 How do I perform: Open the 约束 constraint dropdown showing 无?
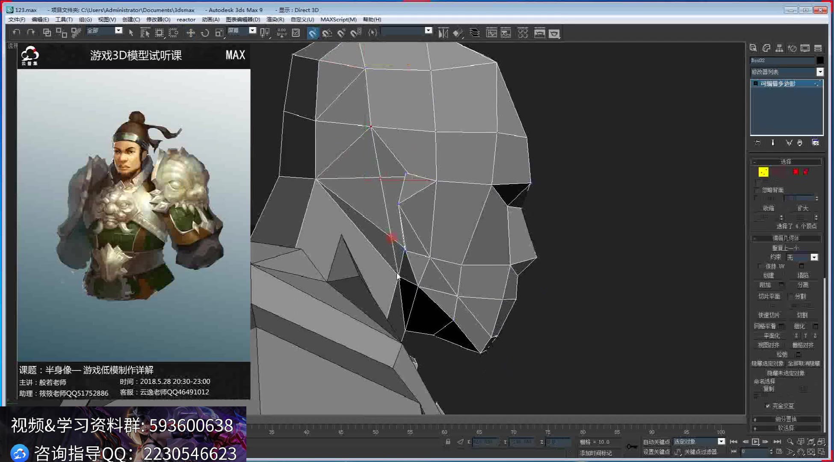(814, 257)
